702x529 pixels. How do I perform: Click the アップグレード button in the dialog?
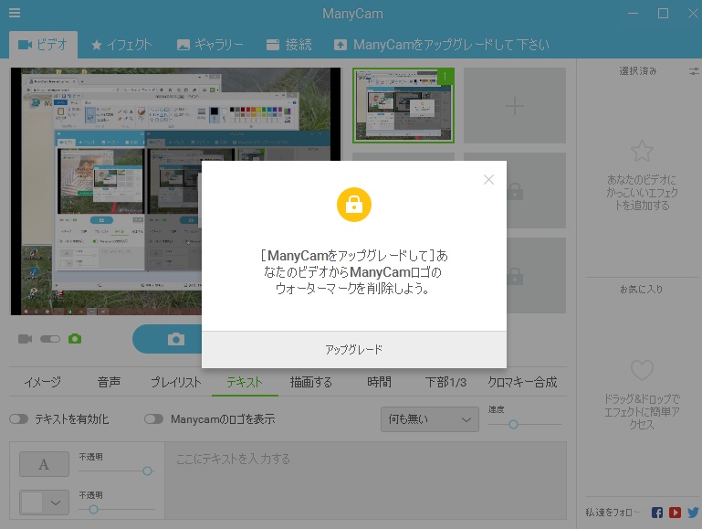click(x=354, y=350)
